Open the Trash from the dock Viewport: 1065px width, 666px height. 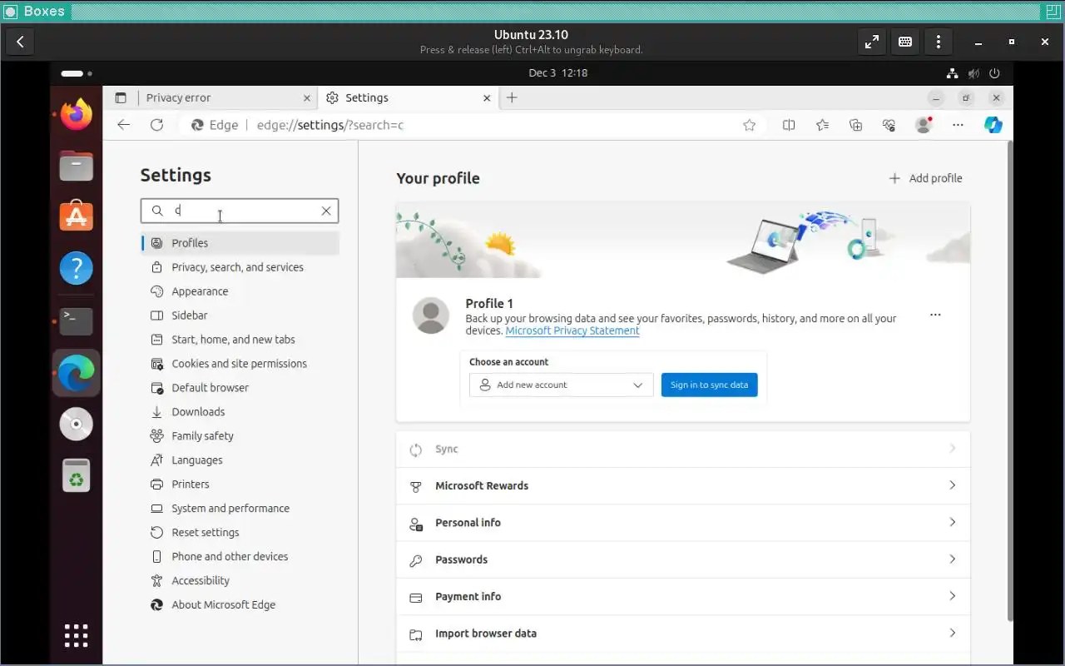76,475
